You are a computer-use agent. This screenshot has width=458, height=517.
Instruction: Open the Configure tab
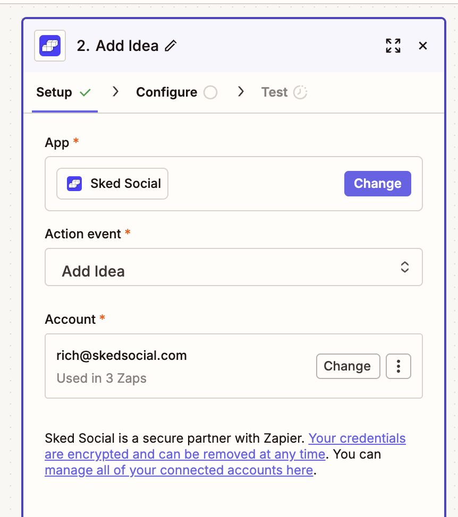click(x=166, y=92)
